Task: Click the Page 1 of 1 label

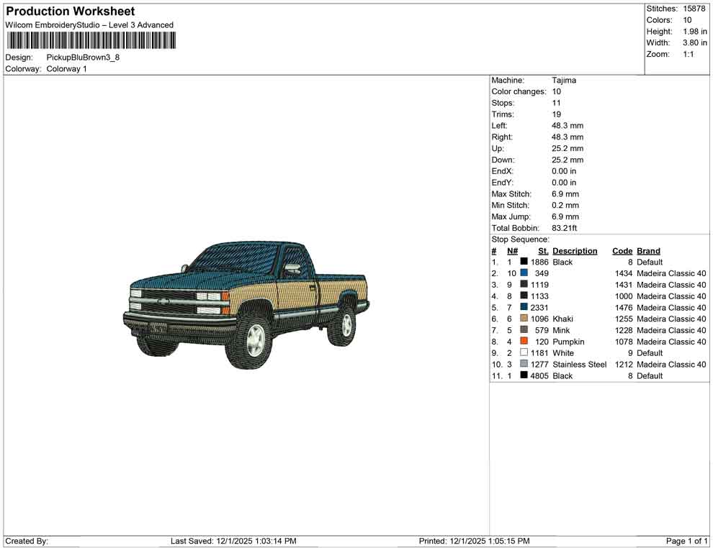Action: pyautogui.click(x=685, y=541)
